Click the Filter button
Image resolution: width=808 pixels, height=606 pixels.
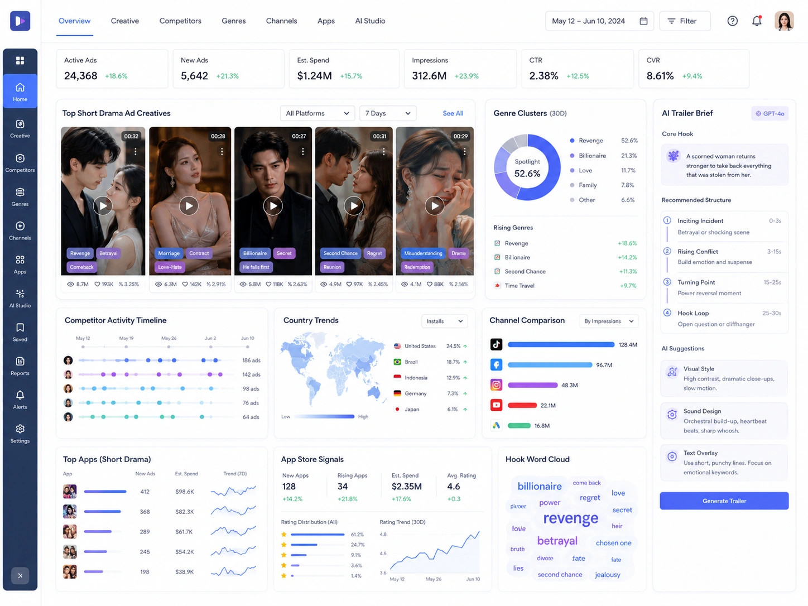(x=685, y=21)
